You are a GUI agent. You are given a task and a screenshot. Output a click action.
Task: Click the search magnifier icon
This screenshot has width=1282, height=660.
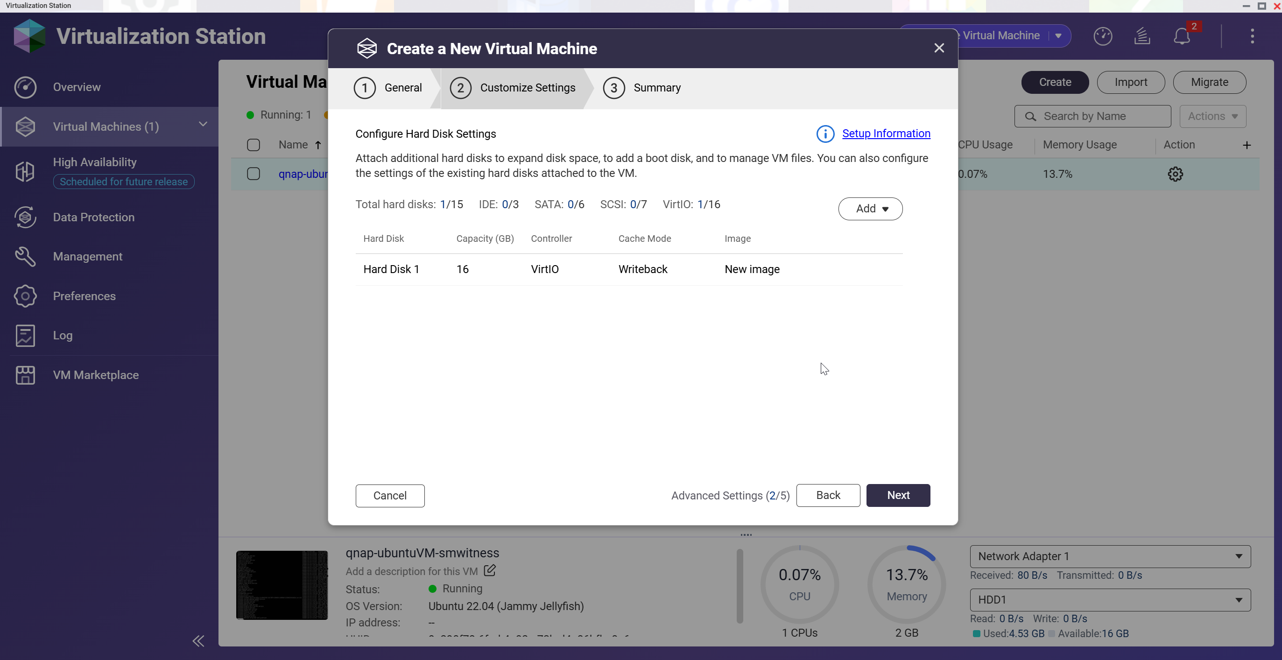point(1030,116)
